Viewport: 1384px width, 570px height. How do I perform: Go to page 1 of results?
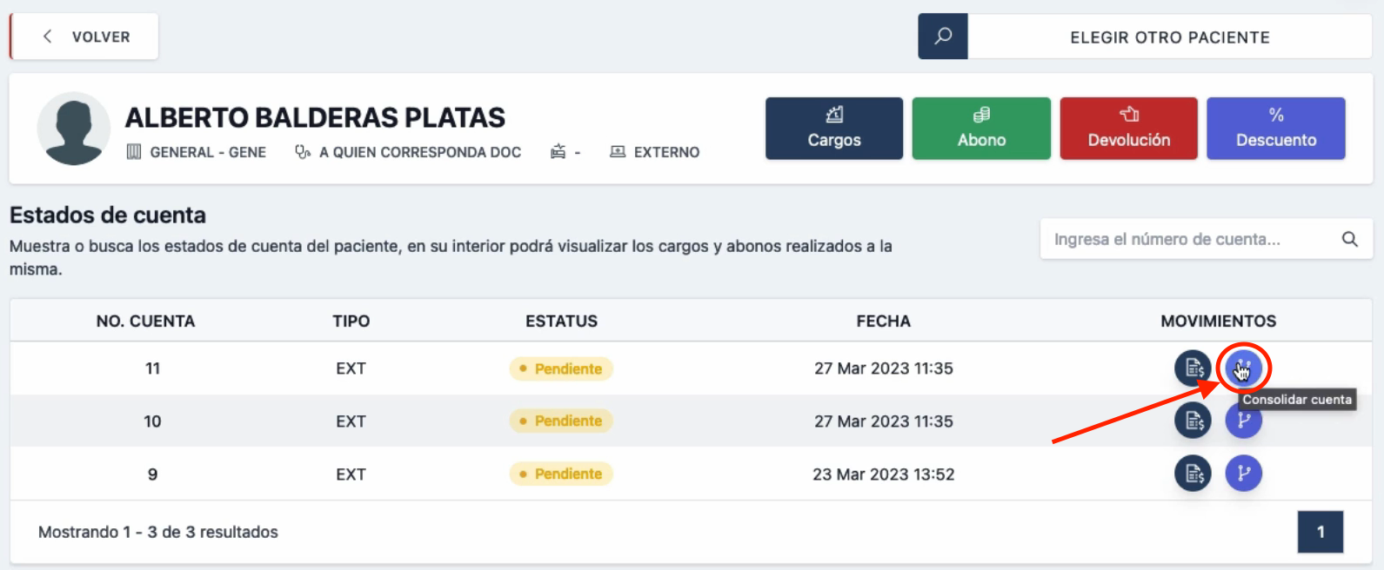1320,532
